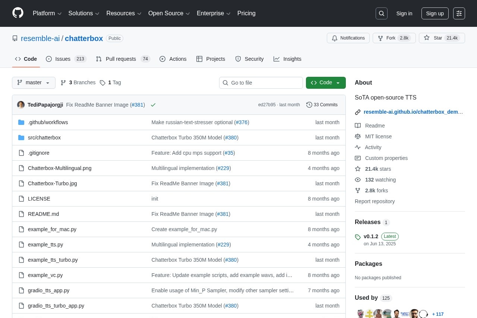
Task: Click the commit history clock icon
Action: (x=309, y=105)
